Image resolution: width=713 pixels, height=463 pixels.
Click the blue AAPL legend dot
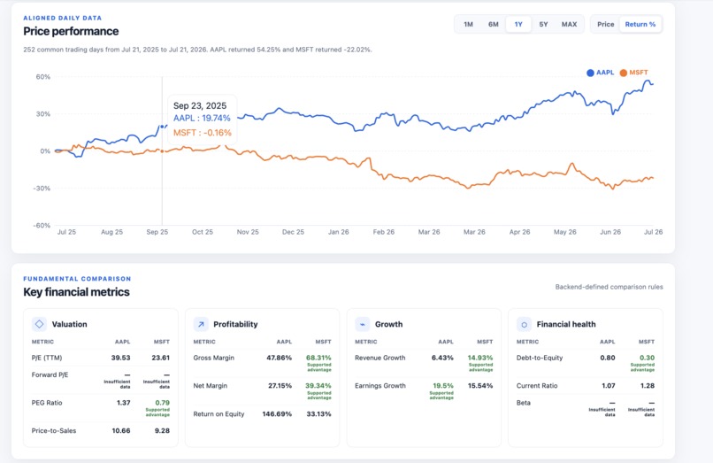pyautogui.click(x=590, y=73)
